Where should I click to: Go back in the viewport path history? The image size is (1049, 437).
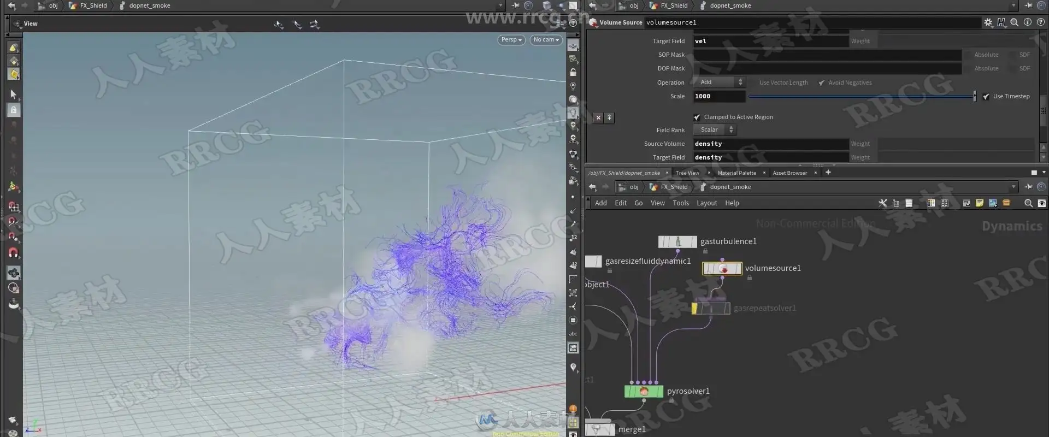coord(11,5)
